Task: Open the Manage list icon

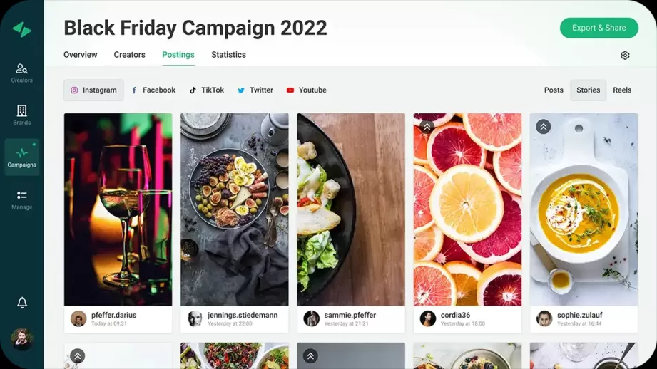Action: click(22, 199)
